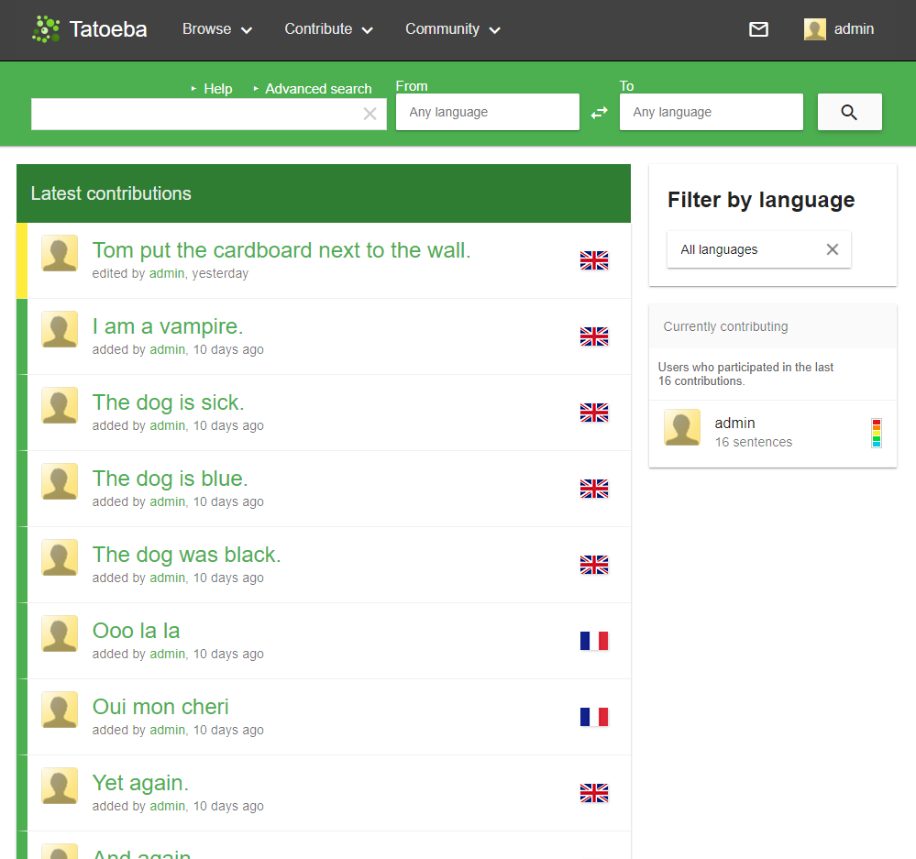Open the admin user menu
916x859 pixels.
839,29
